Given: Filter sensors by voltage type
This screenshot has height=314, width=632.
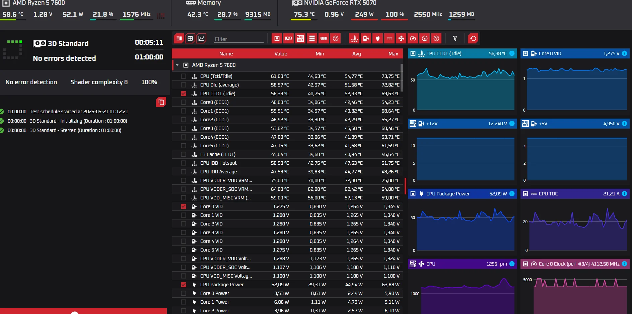Looking at the screenshot, I should point(366,39).
